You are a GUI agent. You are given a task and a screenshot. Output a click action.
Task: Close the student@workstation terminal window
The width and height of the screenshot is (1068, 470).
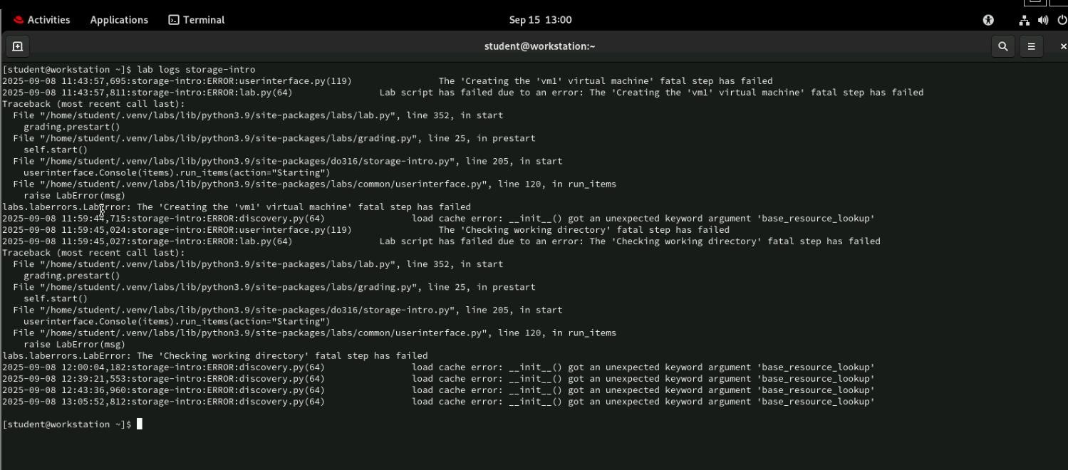tap(1063, 46)
